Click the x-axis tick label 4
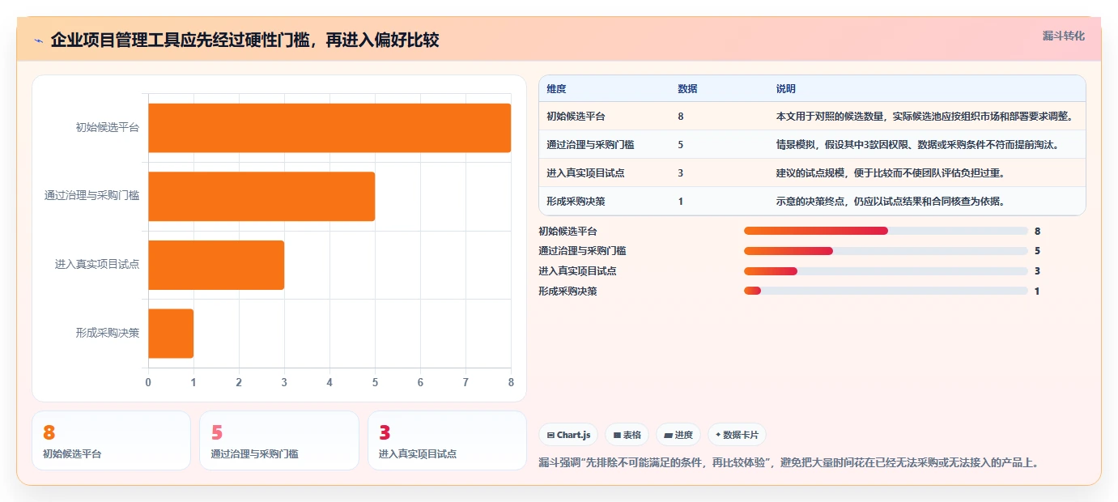Viewport: 1118px width, 502px height. [x=329, y=381]
